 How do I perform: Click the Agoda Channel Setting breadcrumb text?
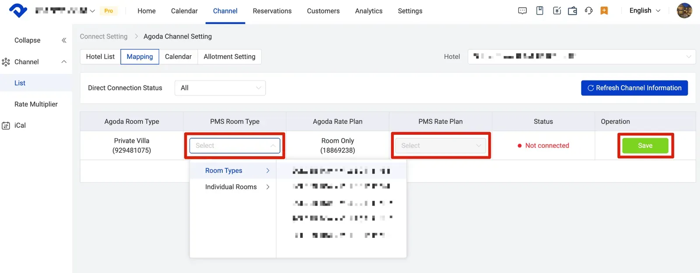[x=178, y=36]
